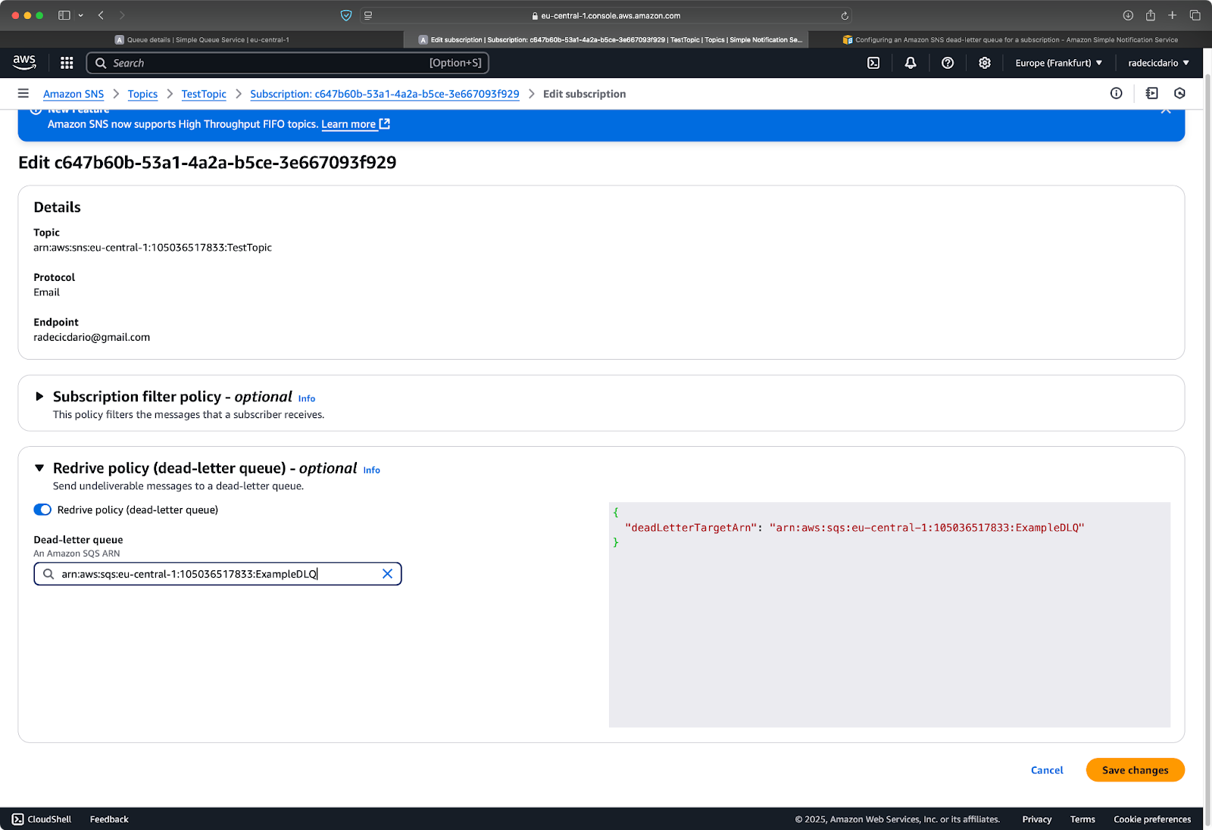This screenshot has width=1212, height=830.
Task: Open the tutorials panel icon near breadcrumbs
Action: tap(1152, 93)
